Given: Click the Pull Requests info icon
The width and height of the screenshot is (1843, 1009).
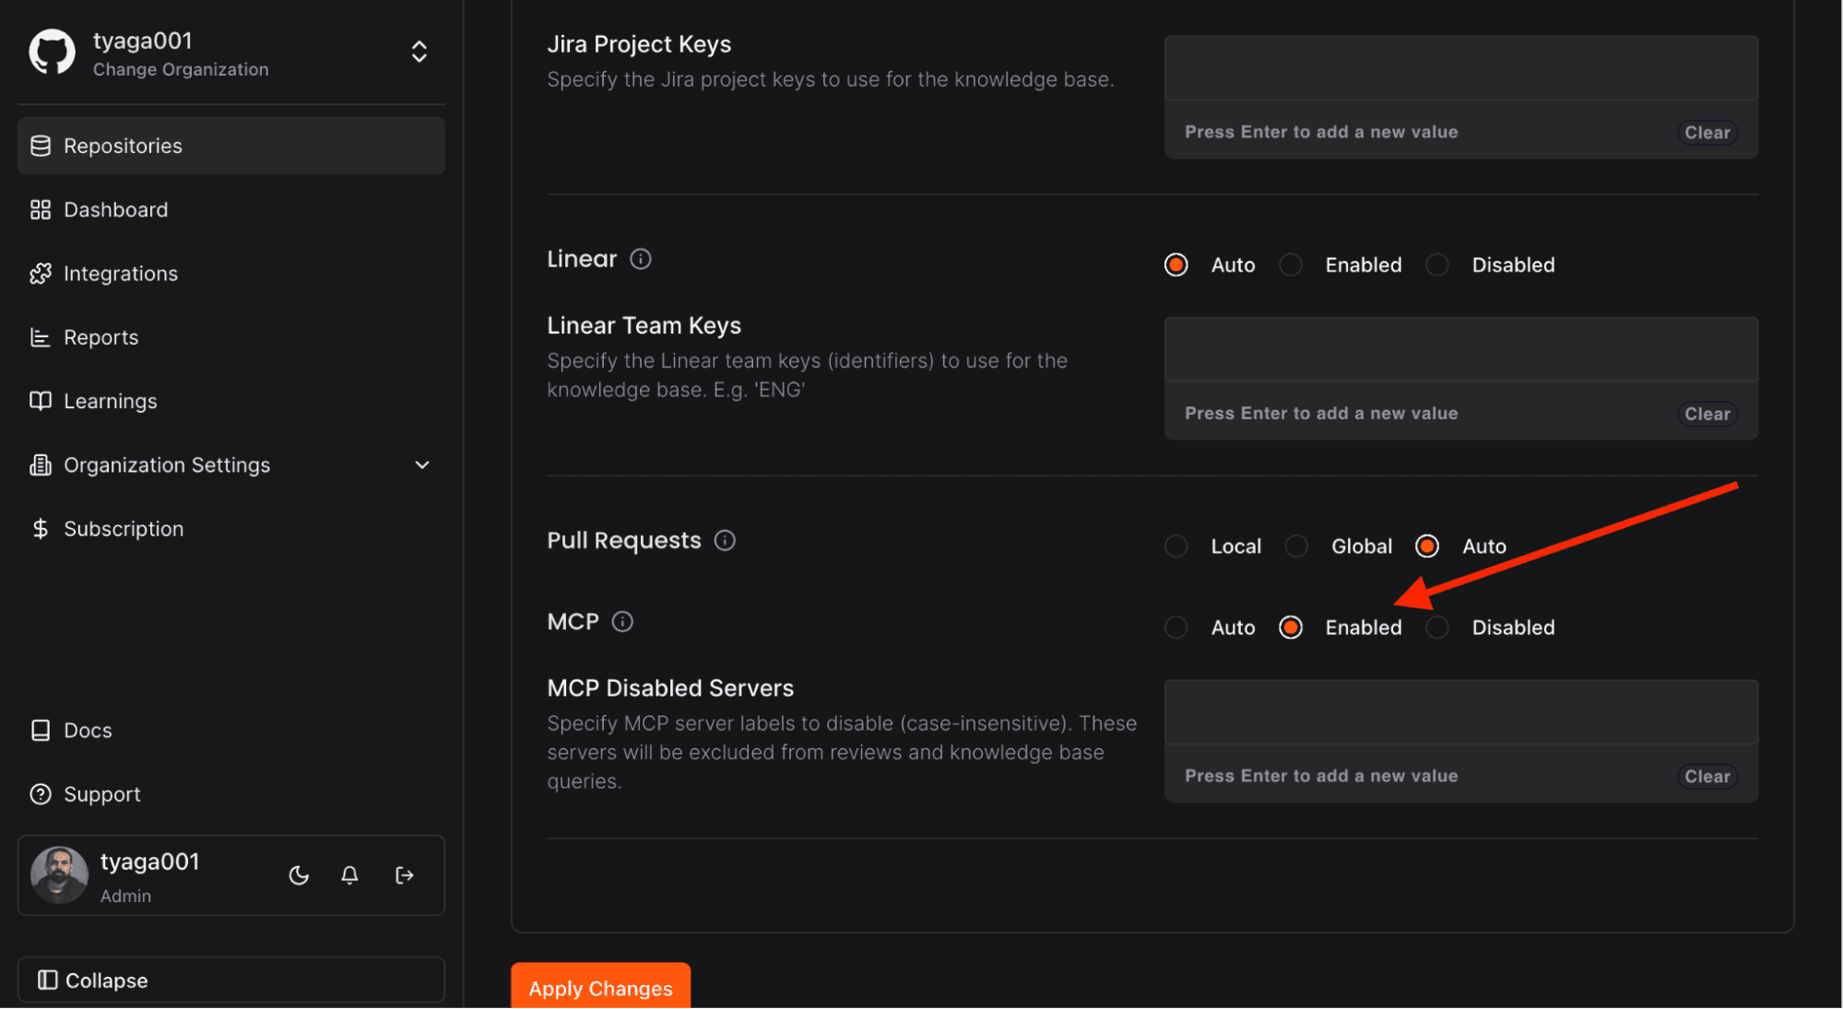Looking at the screenshot, I should pyautogui.click(x=725, y=541).
